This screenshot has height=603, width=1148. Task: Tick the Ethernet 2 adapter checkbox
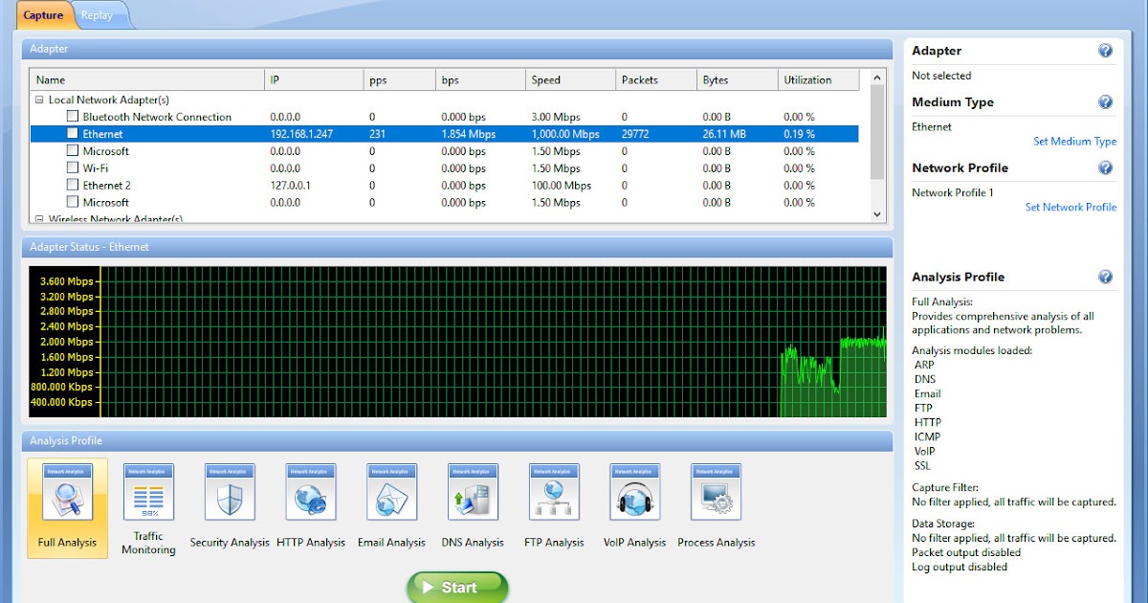pos(73,185)
